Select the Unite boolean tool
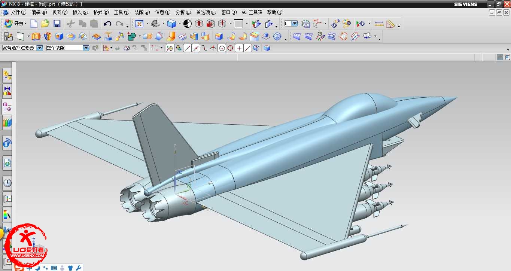The width and height of the screenshot is (511, 271). coord(132,37)
